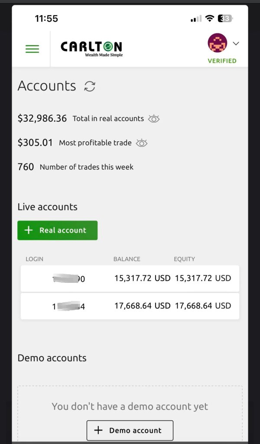
Task: Click the pixel-art profile avatar
Action: (x=217, y=43)
